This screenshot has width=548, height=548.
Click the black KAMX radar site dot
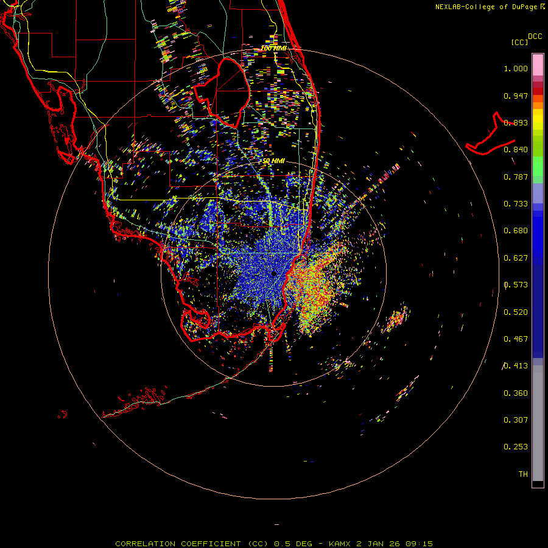point(273,273)
